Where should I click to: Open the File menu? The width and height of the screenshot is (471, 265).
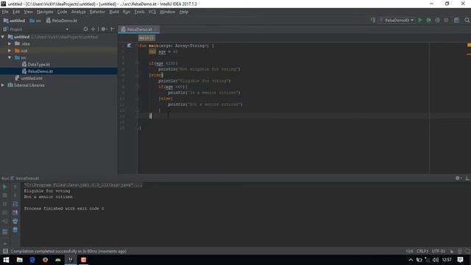pyautogui.click(x=5, y=12)
